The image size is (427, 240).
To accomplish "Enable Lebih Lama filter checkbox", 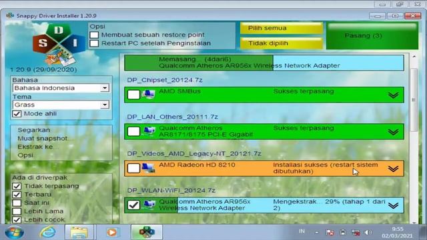I will tap(17, 211).
